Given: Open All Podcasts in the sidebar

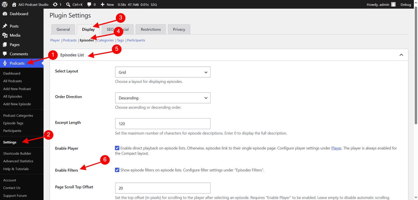Looking at the screenshot, I should click(x=13, y=81).
